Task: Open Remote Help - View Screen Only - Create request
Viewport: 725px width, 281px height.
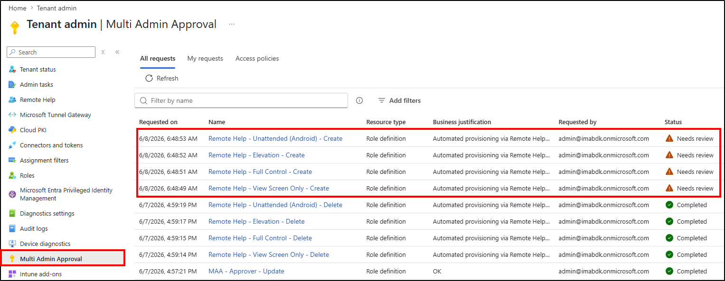Action: click(x=269, y=188)
